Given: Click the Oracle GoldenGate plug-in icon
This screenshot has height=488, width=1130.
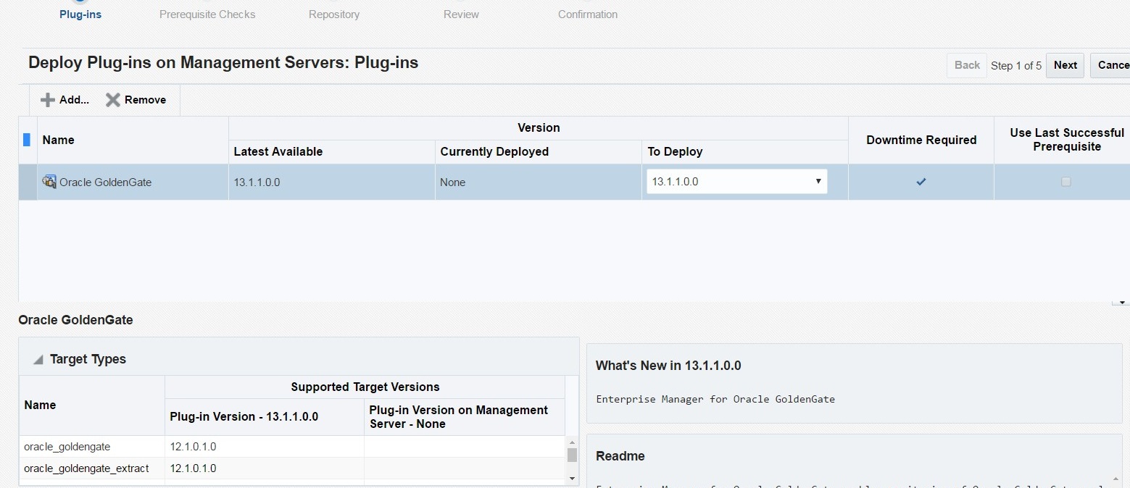Looking at the screenshot, I should coord(49,182).
